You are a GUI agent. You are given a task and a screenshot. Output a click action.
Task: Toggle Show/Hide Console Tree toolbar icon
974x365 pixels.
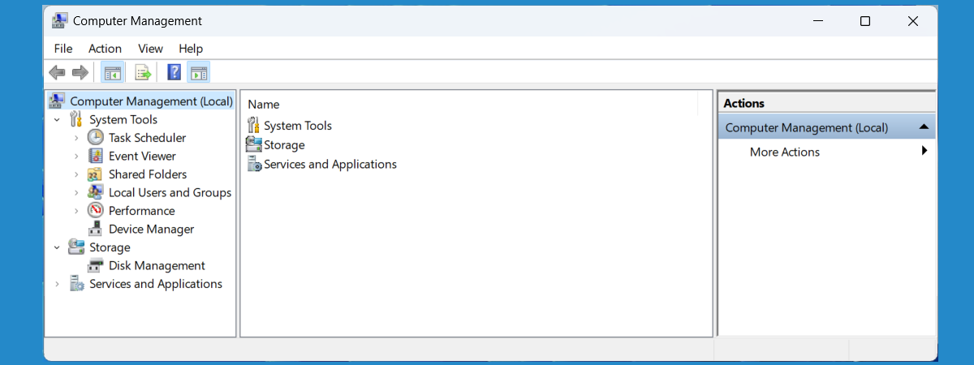pos(112,72)
